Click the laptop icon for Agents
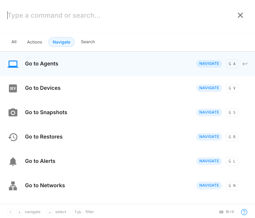This screenshot has width=255, height=218. pyautogui.click(x=13, y=64)
